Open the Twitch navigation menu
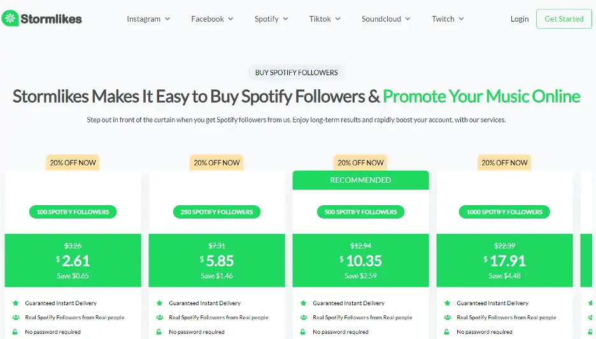The height and width of the screenshot is (339, 596). tap(448, 19)
